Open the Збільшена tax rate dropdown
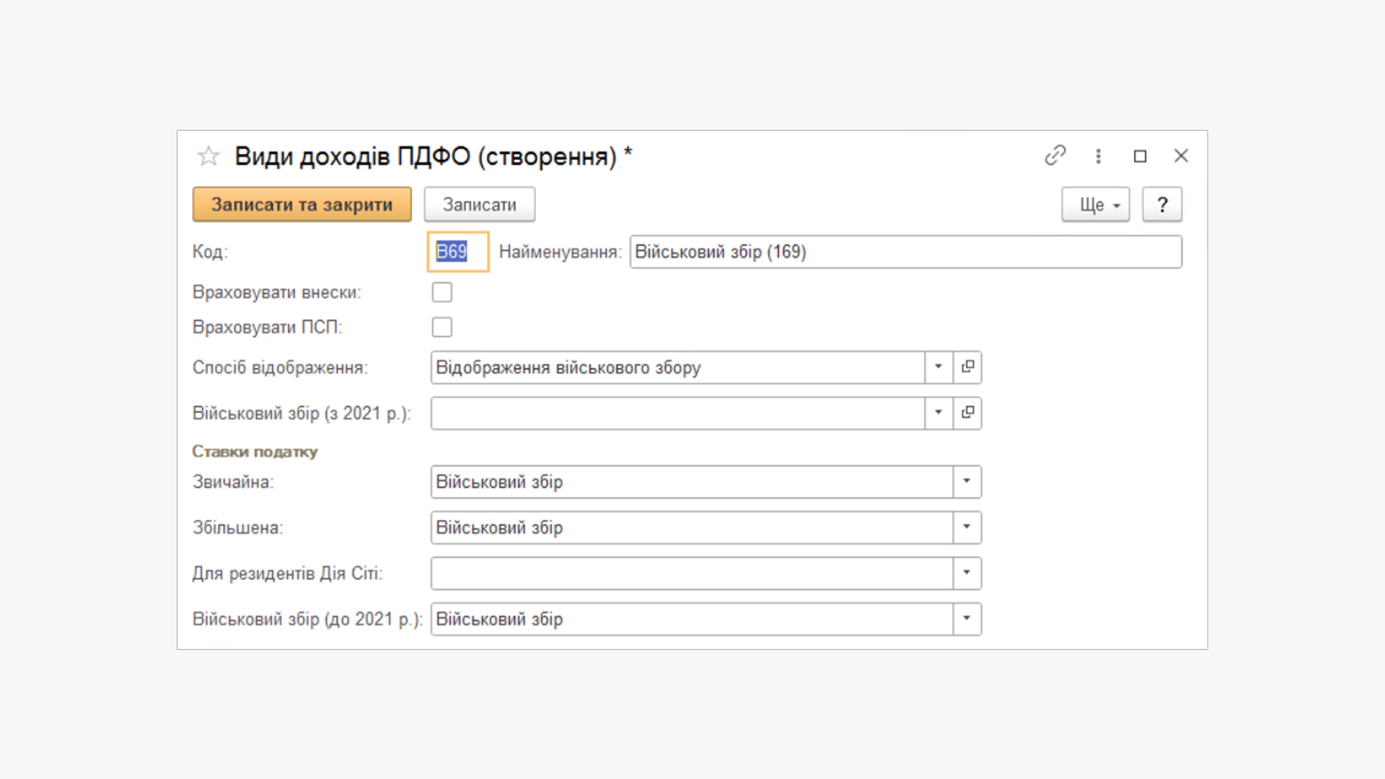Image resolution: width=1385 pixels, height=779 pixels. [x=967, y=527]
